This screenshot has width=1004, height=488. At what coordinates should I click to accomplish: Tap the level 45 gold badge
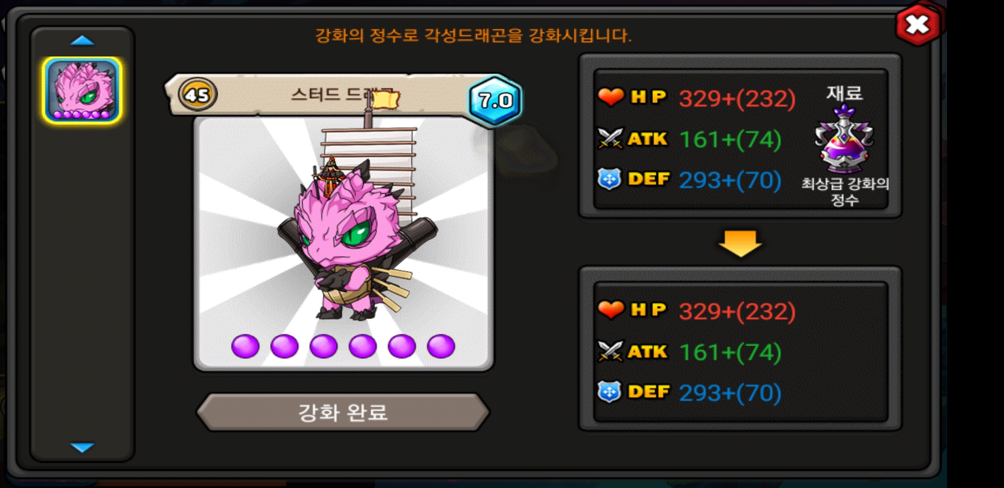198,94
